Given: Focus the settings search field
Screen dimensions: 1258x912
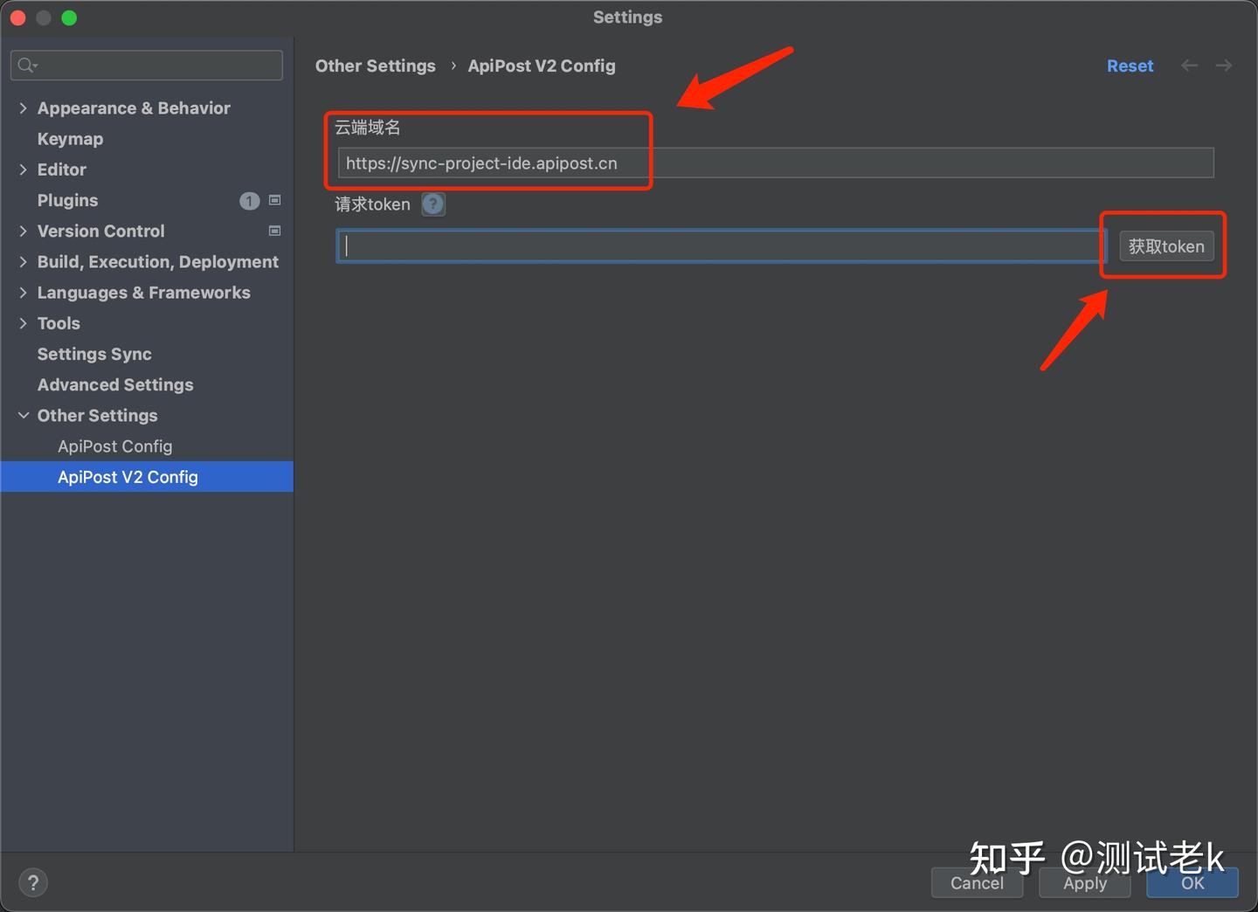Looking at the screenshot, I should pos(147,66).
